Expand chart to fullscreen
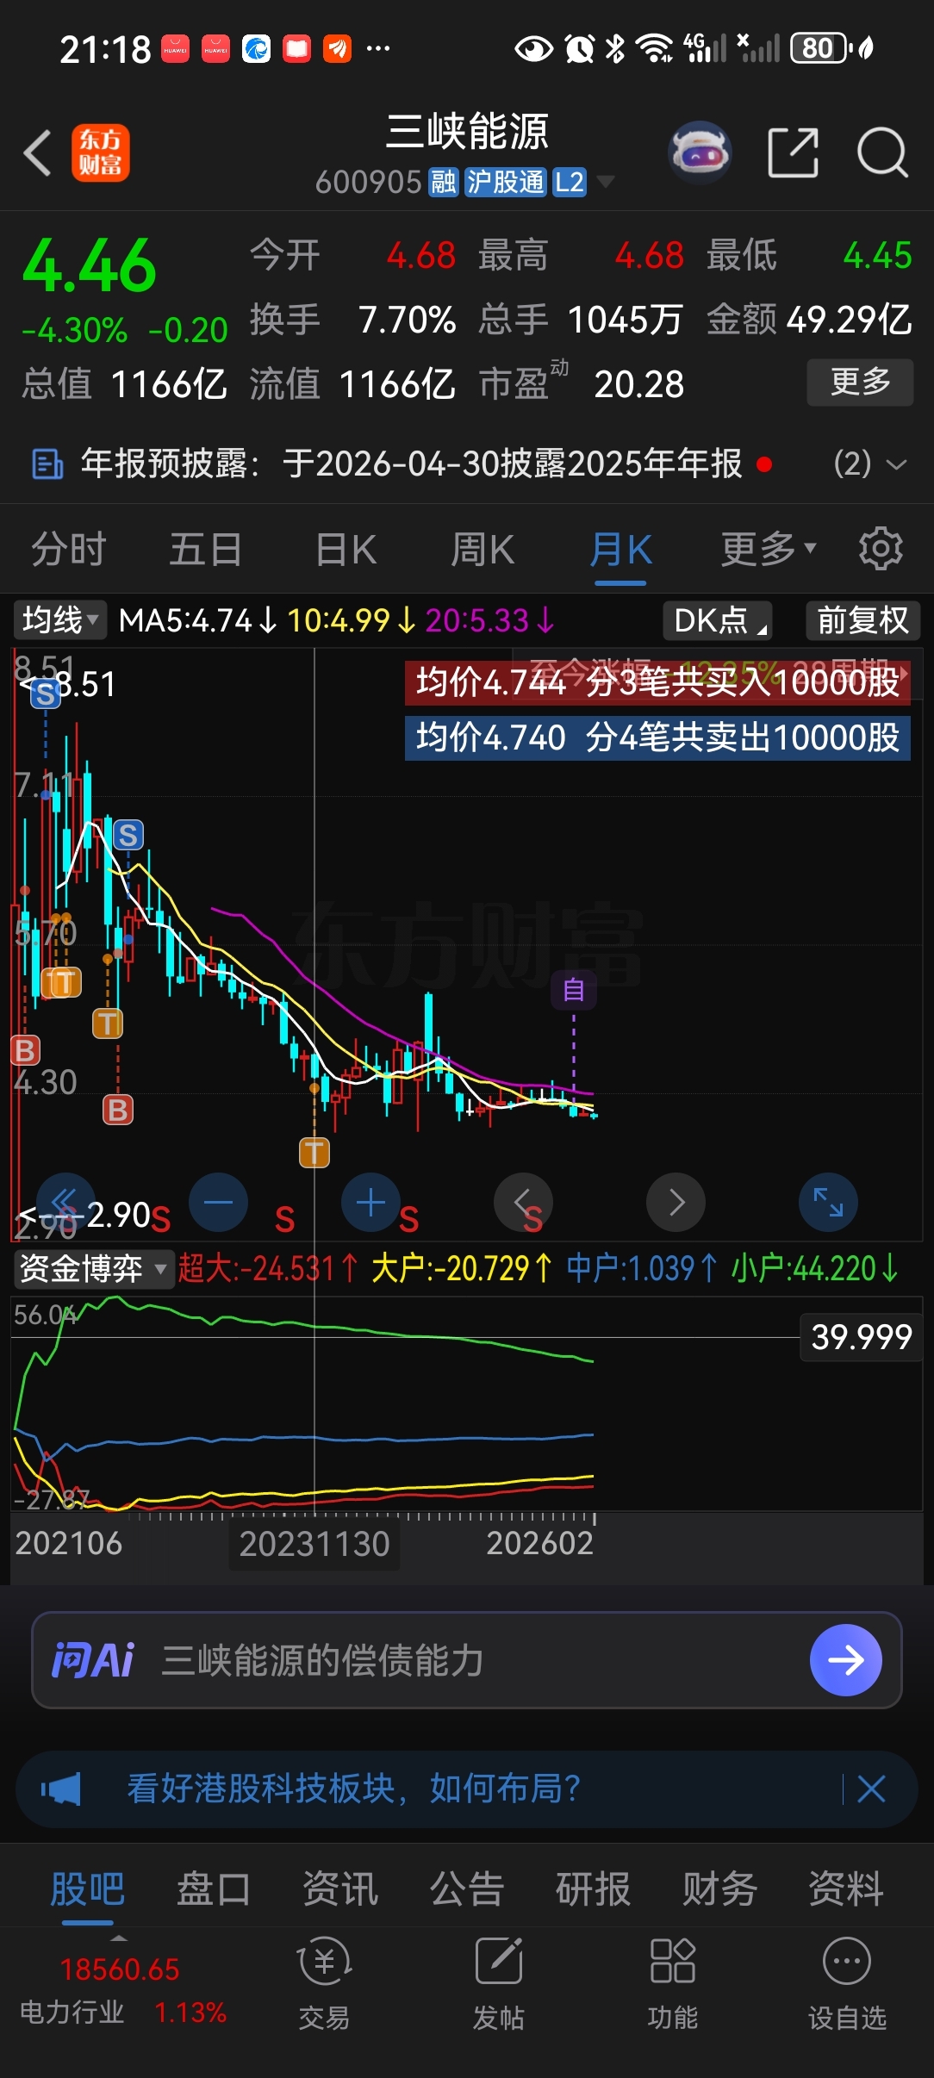Viewport: 934px width, 2078px height. (x=828, y=1202)
